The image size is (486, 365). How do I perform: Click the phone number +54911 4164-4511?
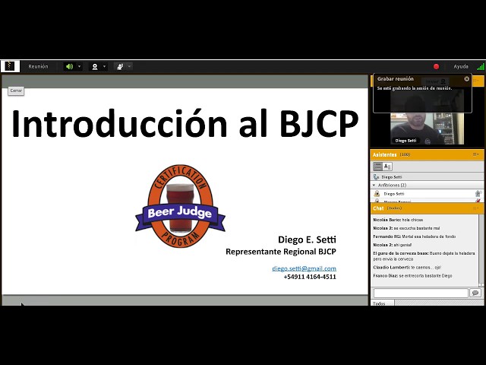tap(310, 277)
